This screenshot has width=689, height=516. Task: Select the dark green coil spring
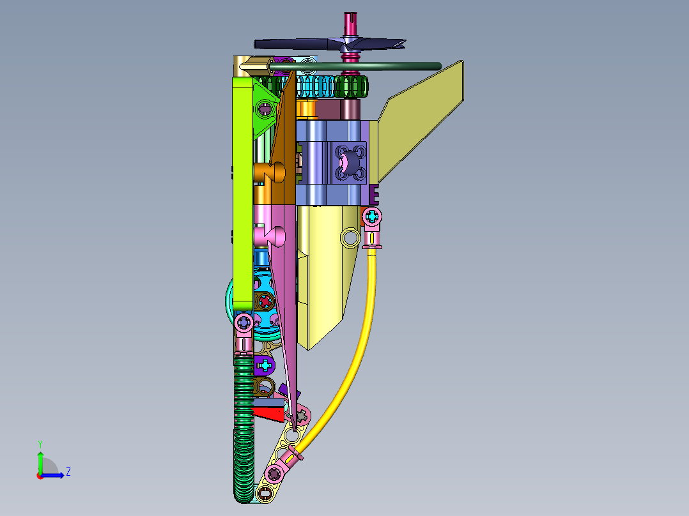(x=244, y=428)
